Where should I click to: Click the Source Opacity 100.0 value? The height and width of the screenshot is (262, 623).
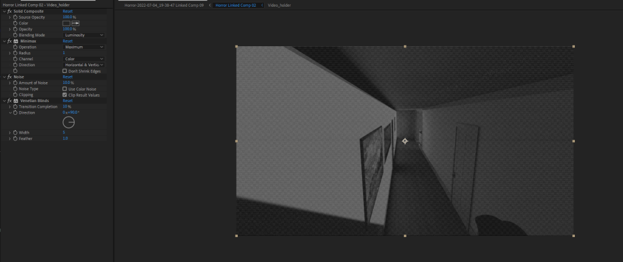(68, 18)
